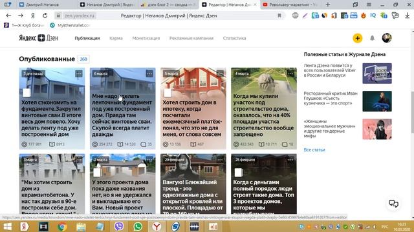The width and height of the screenshot is (414, 232).
Task: Go back with the browser back arrow
Action: pyautogui.click(x=8, y=15)
